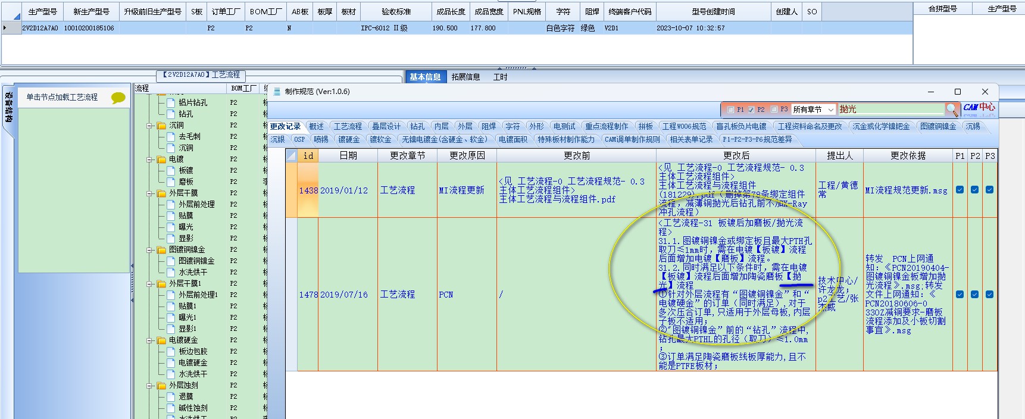Click document icon beside 板边包胶
This screenshot has height=419, width=1025.
click(171, 352)
